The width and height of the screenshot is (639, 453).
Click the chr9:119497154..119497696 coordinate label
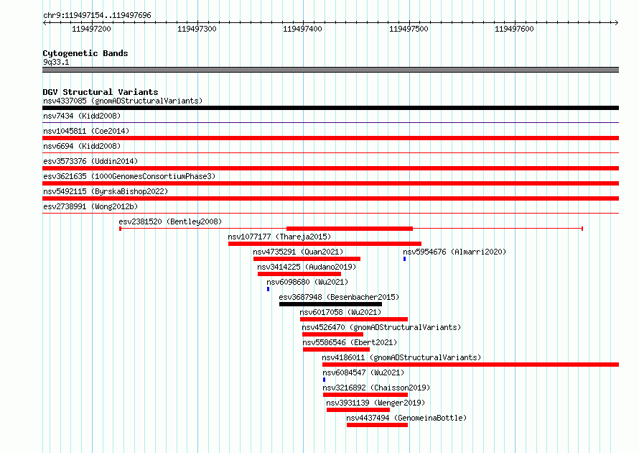coord(97,15)
